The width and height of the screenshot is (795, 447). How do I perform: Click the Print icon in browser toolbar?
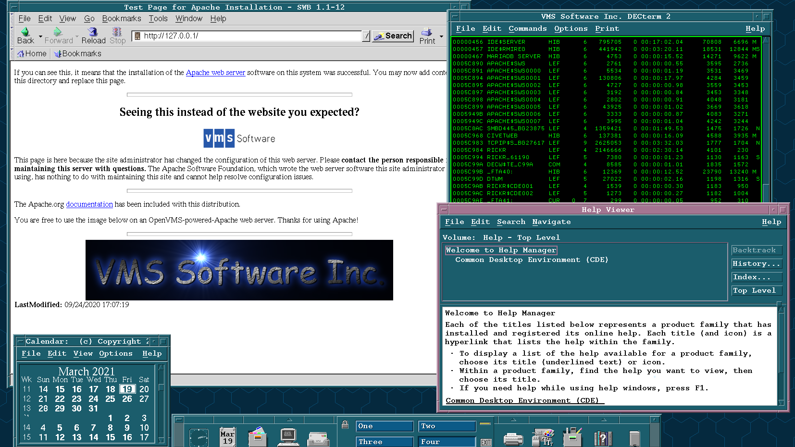pos(426,32)
